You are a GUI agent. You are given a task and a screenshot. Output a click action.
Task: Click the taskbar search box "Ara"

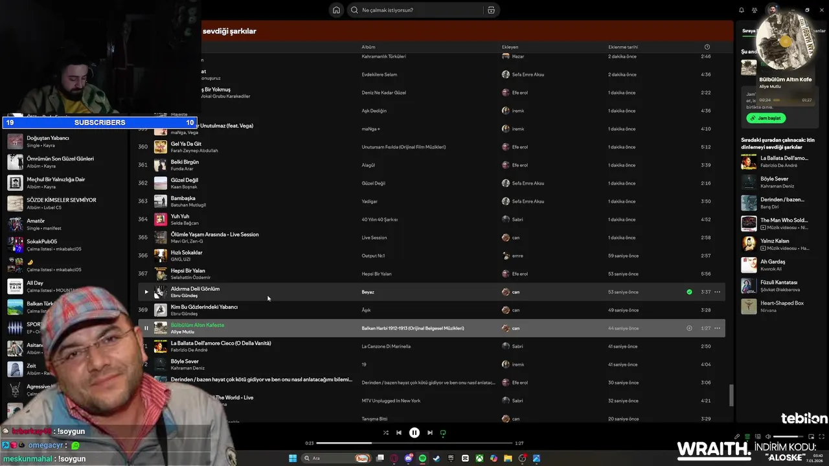point(337,458)
